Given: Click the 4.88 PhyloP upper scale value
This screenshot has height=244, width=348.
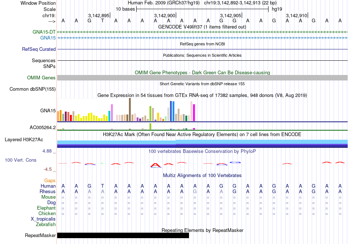Looking at the screenshot, I should [x=47, y=151].
